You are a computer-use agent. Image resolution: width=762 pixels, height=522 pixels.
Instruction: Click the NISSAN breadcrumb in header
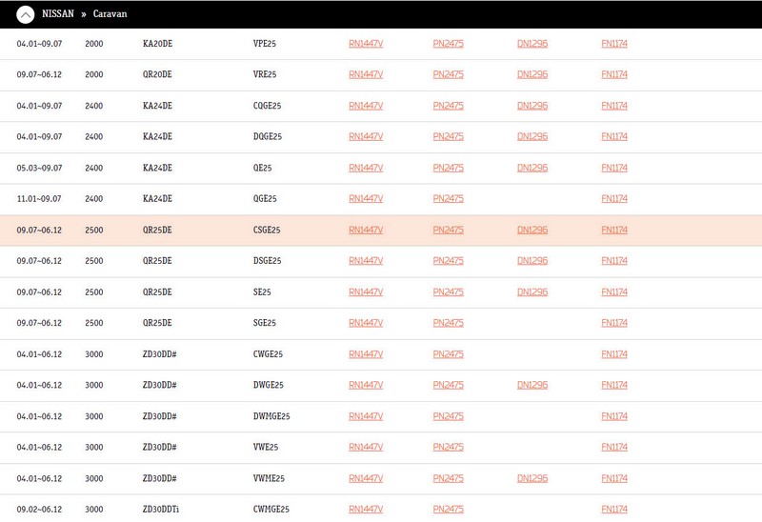point(58,14)
